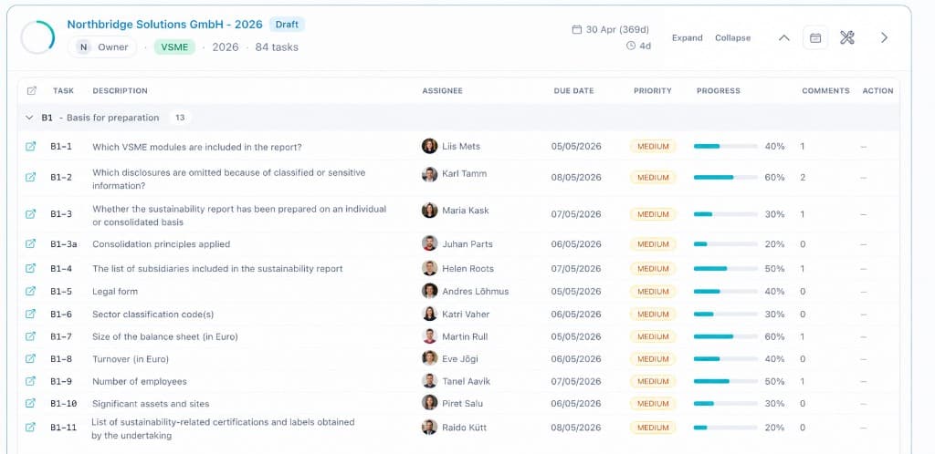
Task: Click the clock icon beside 4d
Action: click(631, 46)
